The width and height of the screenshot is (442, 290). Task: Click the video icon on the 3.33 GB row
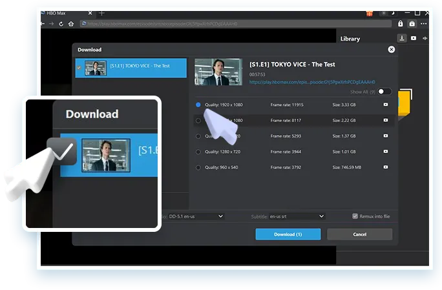point(386,105)
